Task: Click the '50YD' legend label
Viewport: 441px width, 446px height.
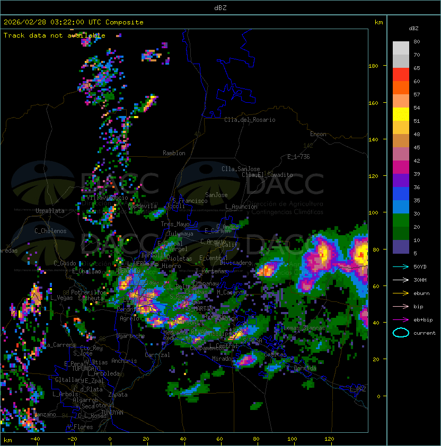Action: [x=420, y=267]
